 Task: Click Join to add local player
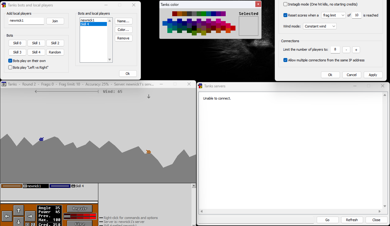[55, 21]
